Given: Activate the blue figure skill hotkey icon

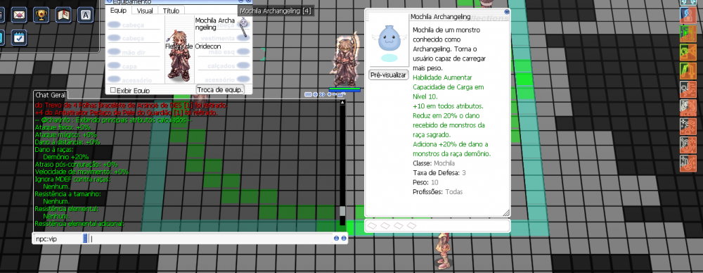Looking at the screenshot, I should coord(688,15).
